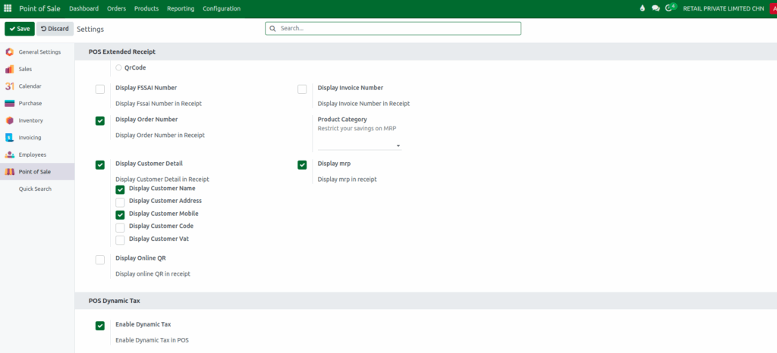Click the Inventory box icon
Viewport: 777px width, 353px height.
[9, 120]
